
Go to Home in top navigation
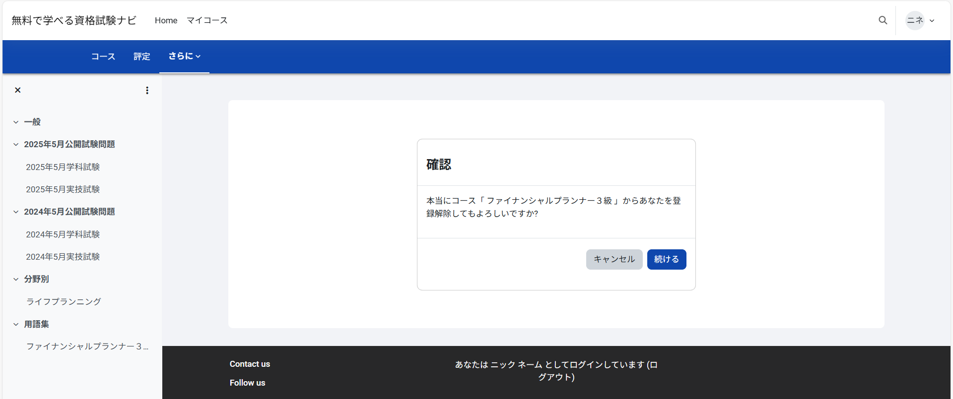[166, 20]
